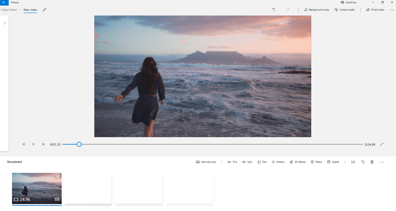Jump to the middle of the seek bar
Screen dimensions: 396x211
(213, 144)
